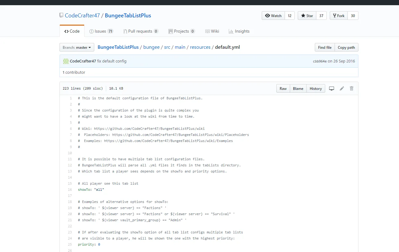Open CodeCrafter47 owner profile link

click(x=82, y=16)
